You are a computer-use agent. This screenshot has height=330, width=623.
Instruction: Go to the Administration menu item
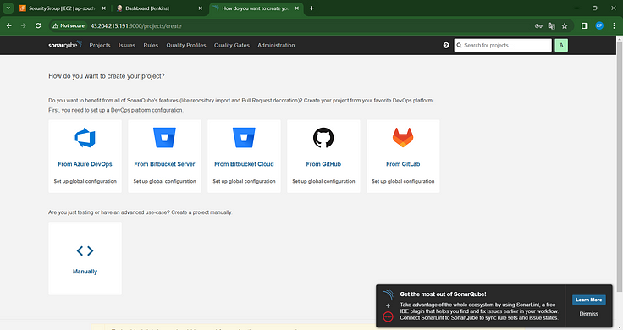(x=276, y=46)
